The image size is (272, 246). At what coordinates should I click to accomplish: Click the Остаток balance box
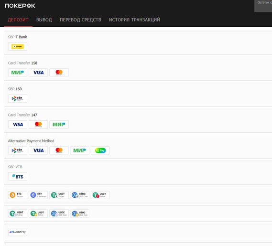(263, 6)
